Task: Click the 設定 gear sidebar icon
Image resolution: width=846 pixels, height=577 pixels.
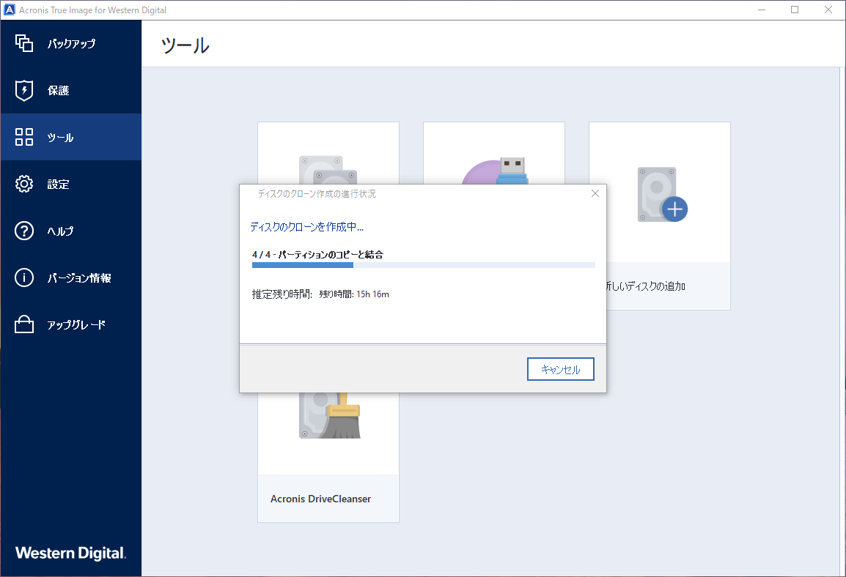Action: pos(23,184)
